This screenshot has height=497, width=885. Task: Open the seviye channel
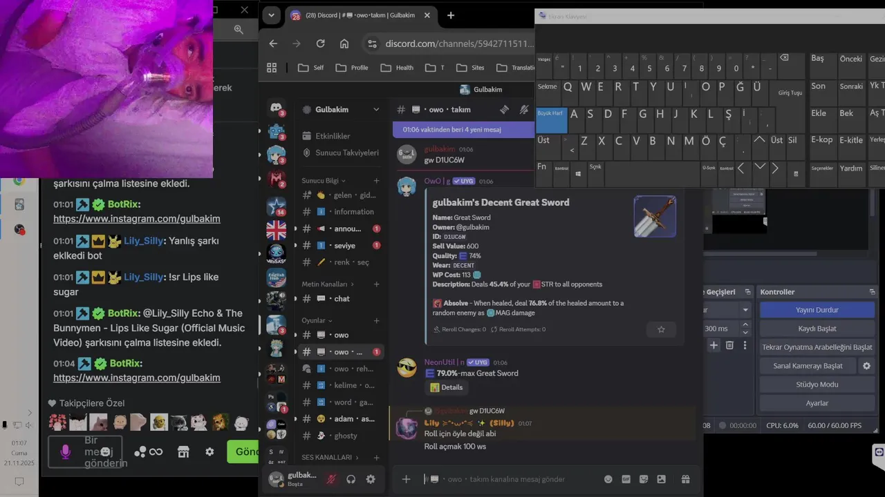pyautogui.click(x=341, y=246)
